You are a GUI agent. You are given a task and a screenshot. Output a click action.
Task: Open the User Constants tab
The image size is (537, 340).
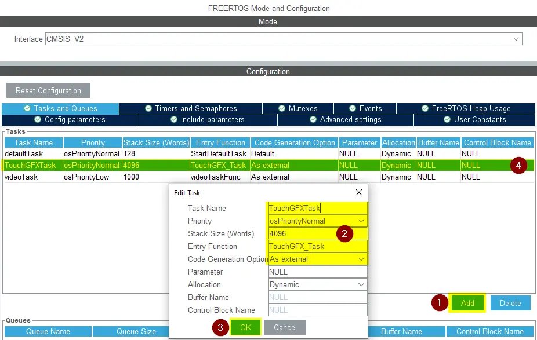click(474, 120)
